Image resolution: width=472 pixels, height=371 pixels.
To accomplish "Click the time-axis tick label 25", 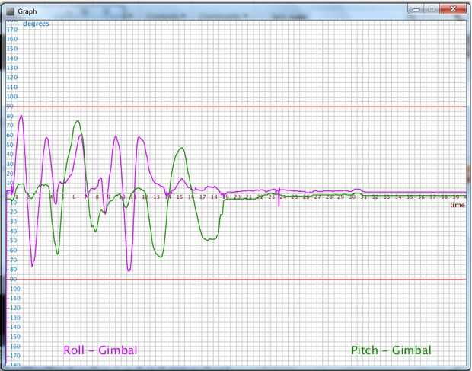I will point(295,197).
